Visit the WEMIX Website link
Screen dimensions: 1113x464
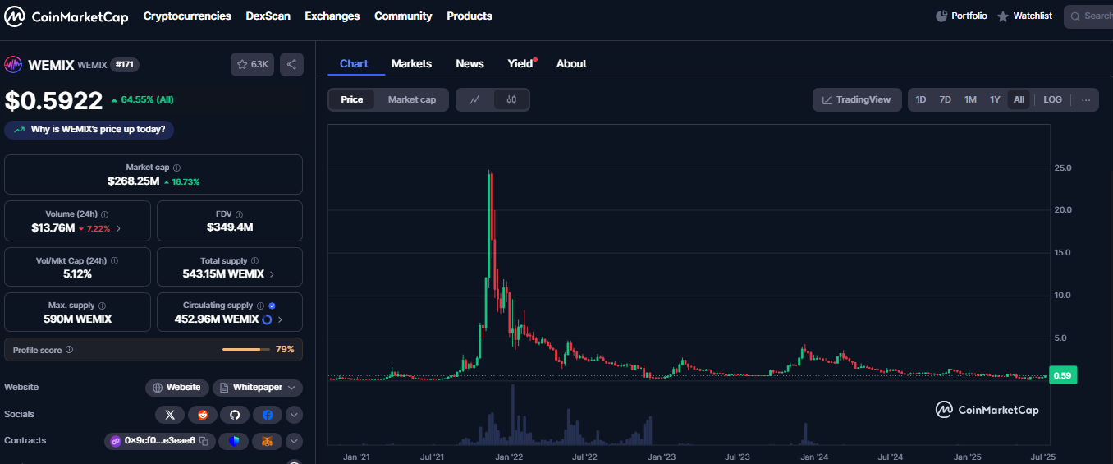tap(176, 388)
